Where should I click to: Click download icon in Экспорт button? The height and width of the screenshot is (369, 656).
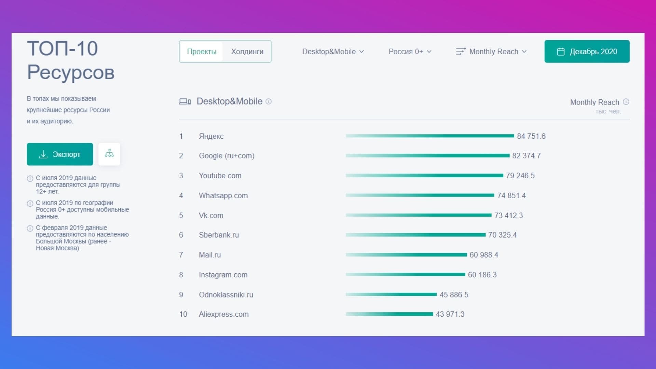click(x=43, y=154)
